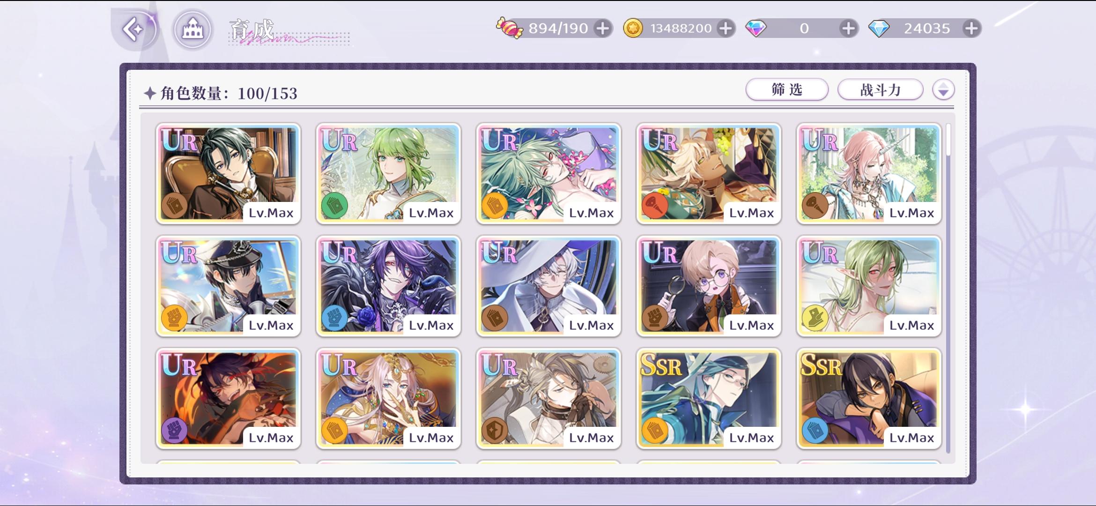This screenshot has width=1096, height=506.
Task: Tap the candy stamina icon
Action: (x=509, y=28)
